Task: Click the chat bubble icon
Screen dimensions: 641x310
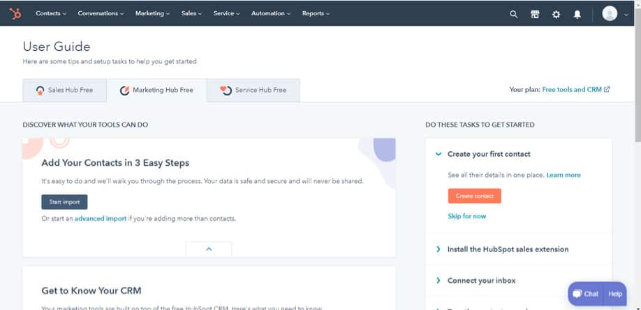Action: point(577,294)
